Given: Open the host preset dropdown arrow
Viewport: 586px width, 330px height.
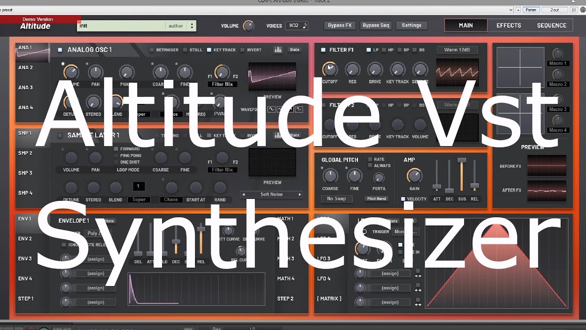Looking at the screenshot, I should click(511, 10).
